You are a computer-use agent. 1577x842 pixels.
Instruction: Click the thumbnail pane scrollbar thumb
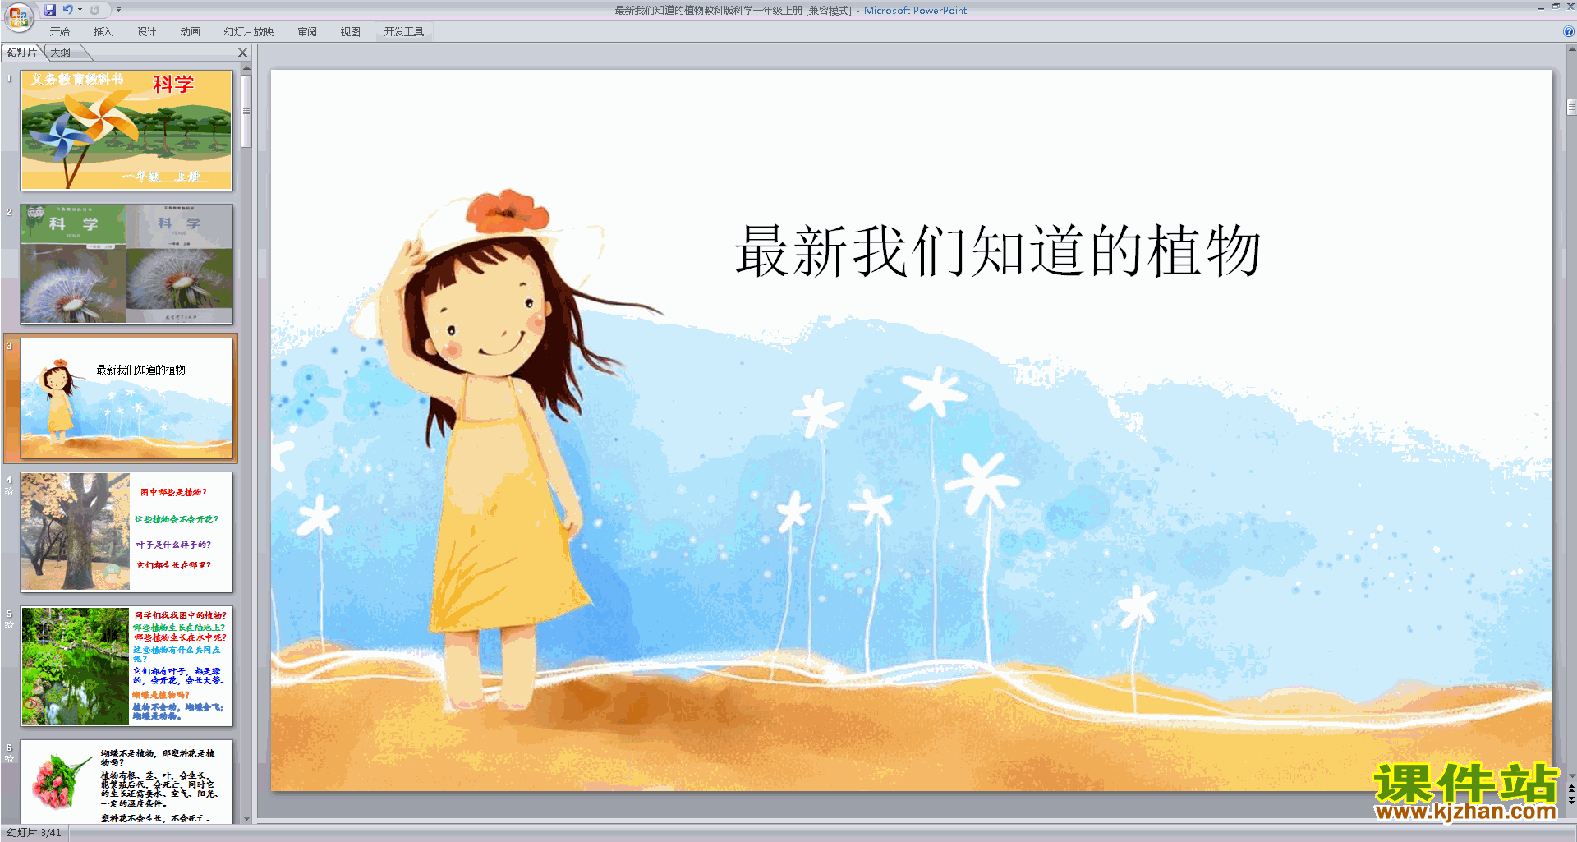pos(246,111)
